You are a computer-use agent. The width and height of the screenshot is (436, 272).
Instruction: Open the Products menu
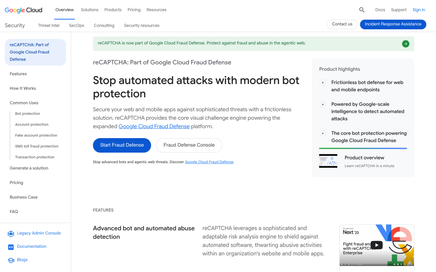113,10
